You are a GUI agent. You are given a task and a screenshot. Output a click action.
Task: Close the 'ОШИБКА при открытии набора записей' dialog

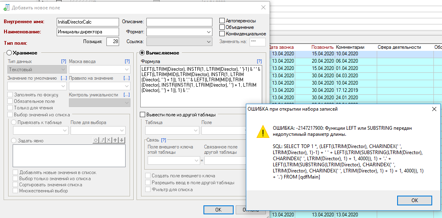pyautogui.click(x=434, y=109)
